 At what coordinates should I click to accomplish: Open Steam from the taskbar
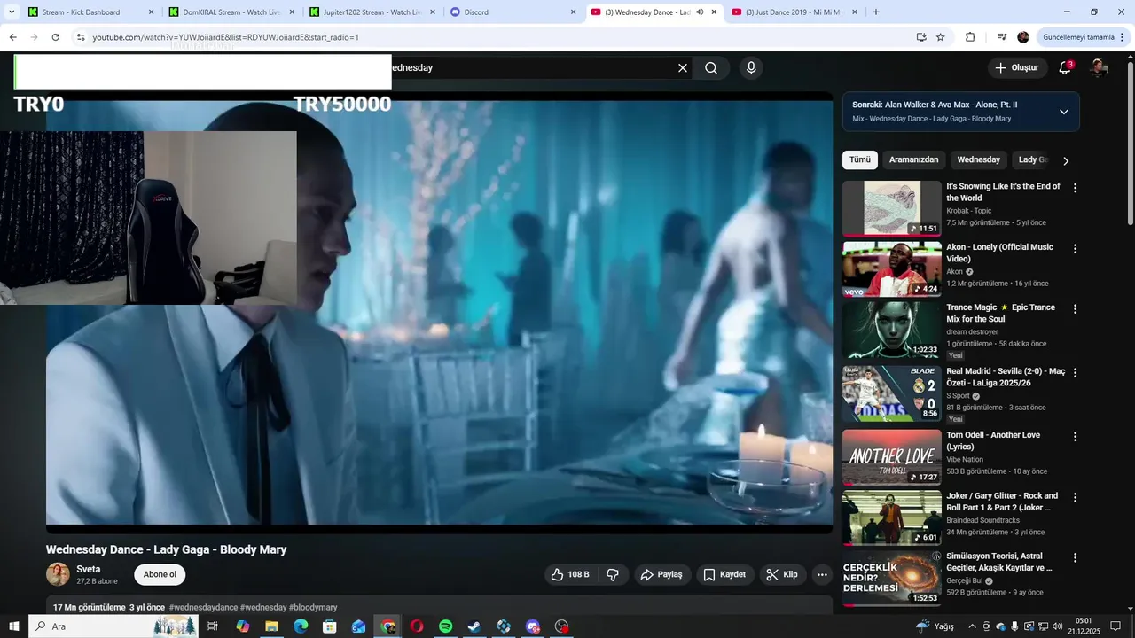pos(474,626)
